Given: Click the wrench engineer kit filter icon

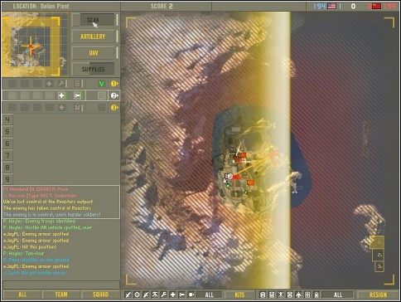Looking at the screenshot, I should tap(164, 295).
